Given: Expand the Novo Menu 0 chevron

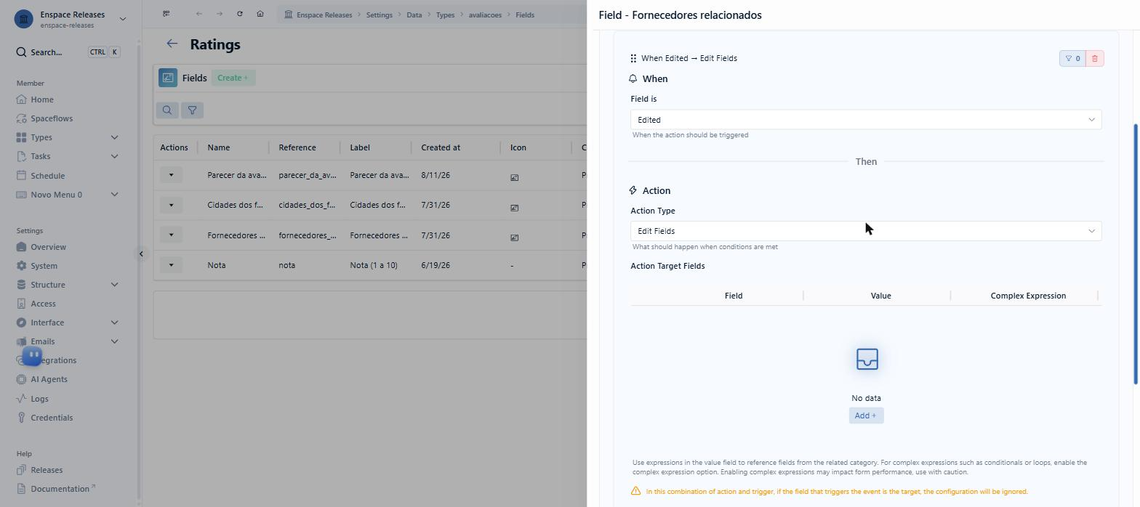Looking at the screenshot, I should (114, 195).
